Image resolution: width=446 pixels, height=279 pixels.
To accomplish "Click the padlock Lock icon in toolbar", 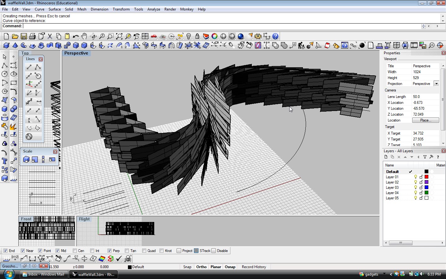I will click(x=197, y=37).
